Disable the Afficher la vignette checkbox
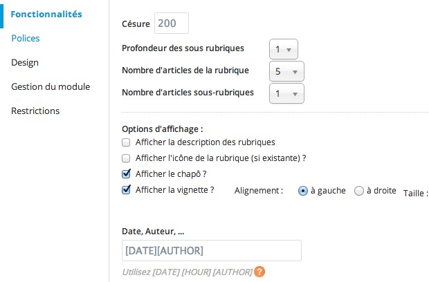Image resolution: width=429 pixels, height=282 pixels. coord(126,190)
